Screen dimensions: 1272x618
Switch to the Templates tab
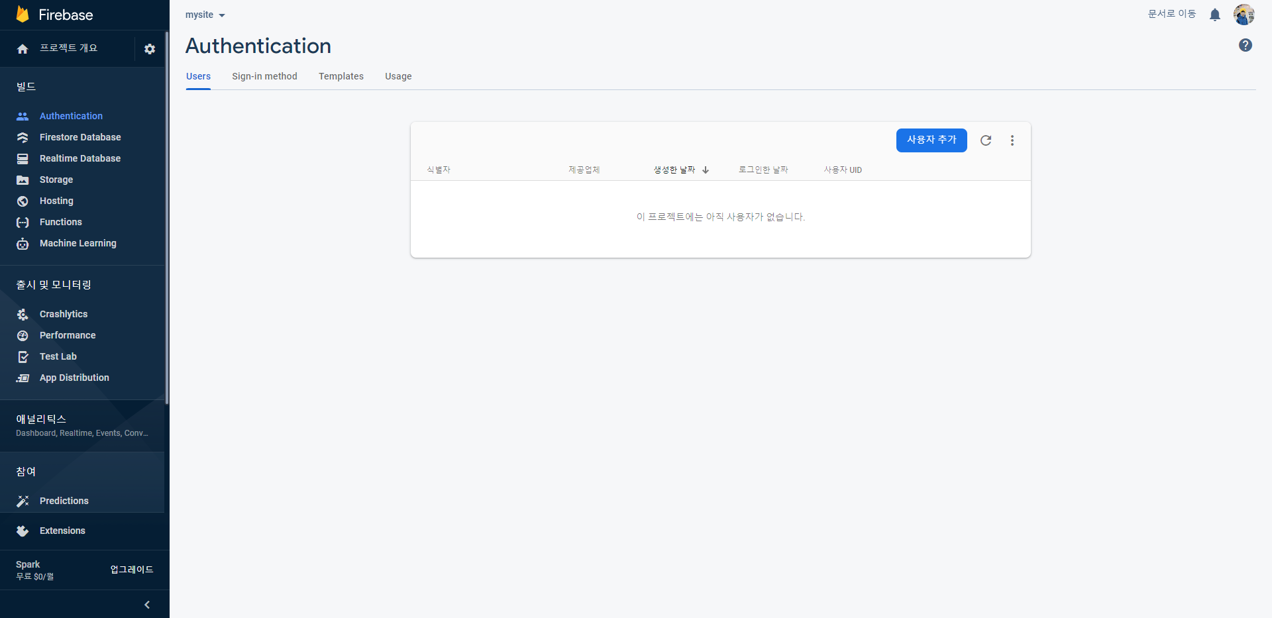click(x=341, y=76)
